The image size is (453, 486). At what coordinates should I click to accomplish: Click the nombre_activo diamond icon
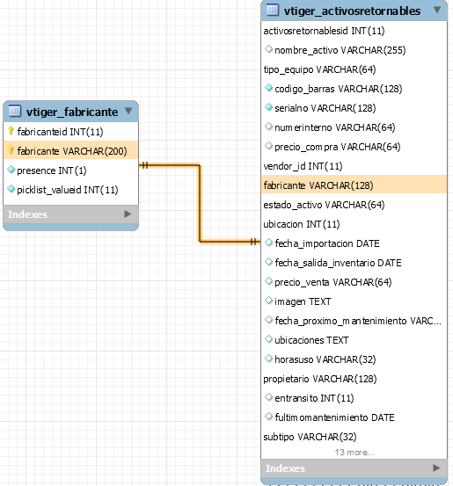(268, 49)
